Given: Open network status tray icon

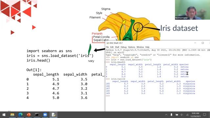Looking at the screenshot, I should pyautogui.click(x=187, y=115).
